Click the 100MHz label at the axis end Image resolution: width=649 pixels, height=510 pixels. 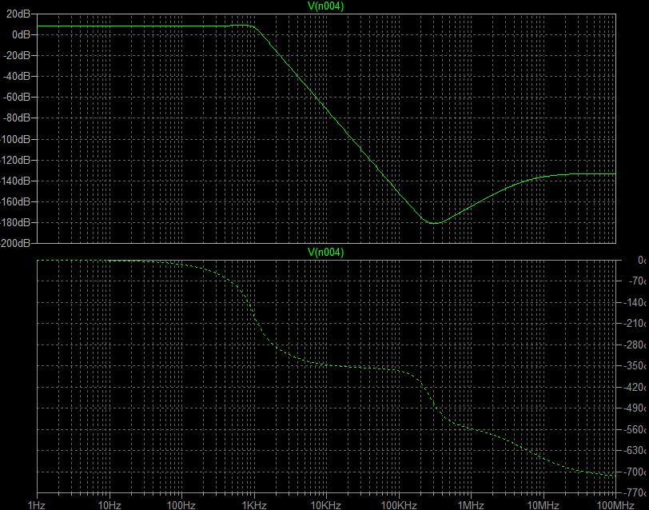614,504
